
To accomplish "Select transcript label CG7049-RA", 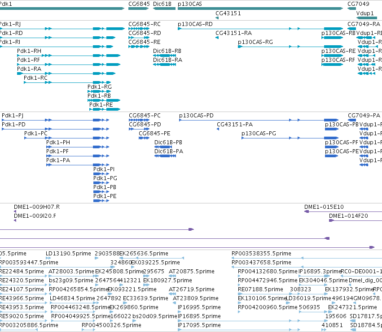I will [x=364, y=24].
